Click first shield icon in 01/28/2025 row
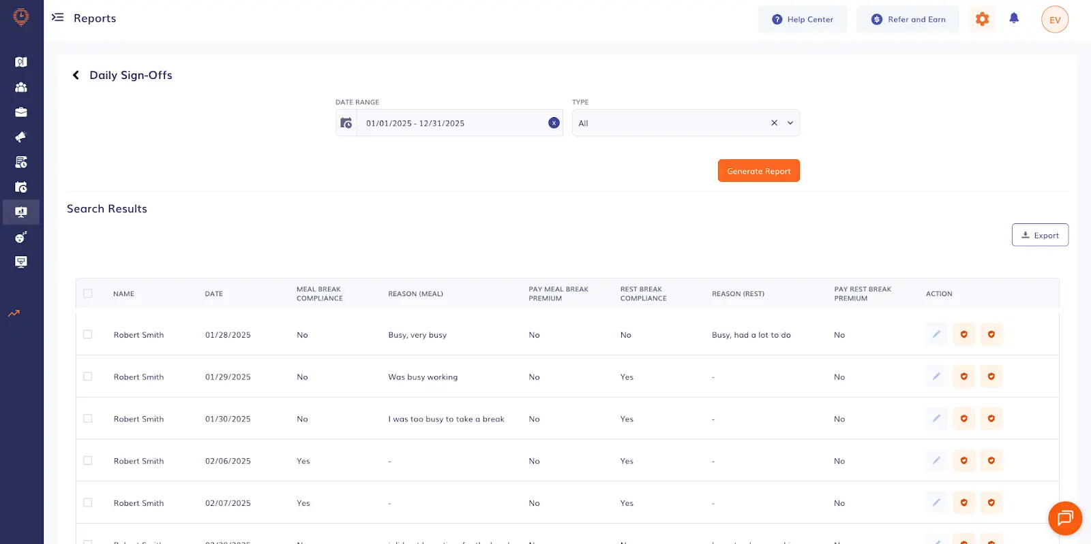The width and height of the screenshot is (1091, 544). (963, 334)
